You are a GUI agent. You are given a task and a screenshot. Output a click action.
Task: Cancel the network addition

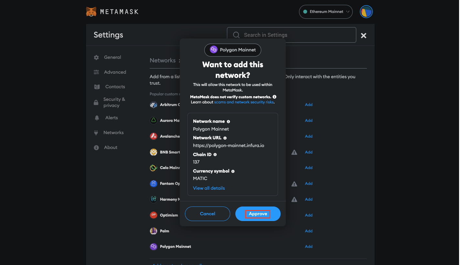coord(207,214)
